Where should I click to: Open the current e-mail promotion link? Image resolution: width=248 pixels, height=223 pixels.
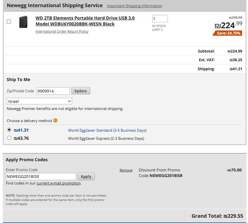58,183
